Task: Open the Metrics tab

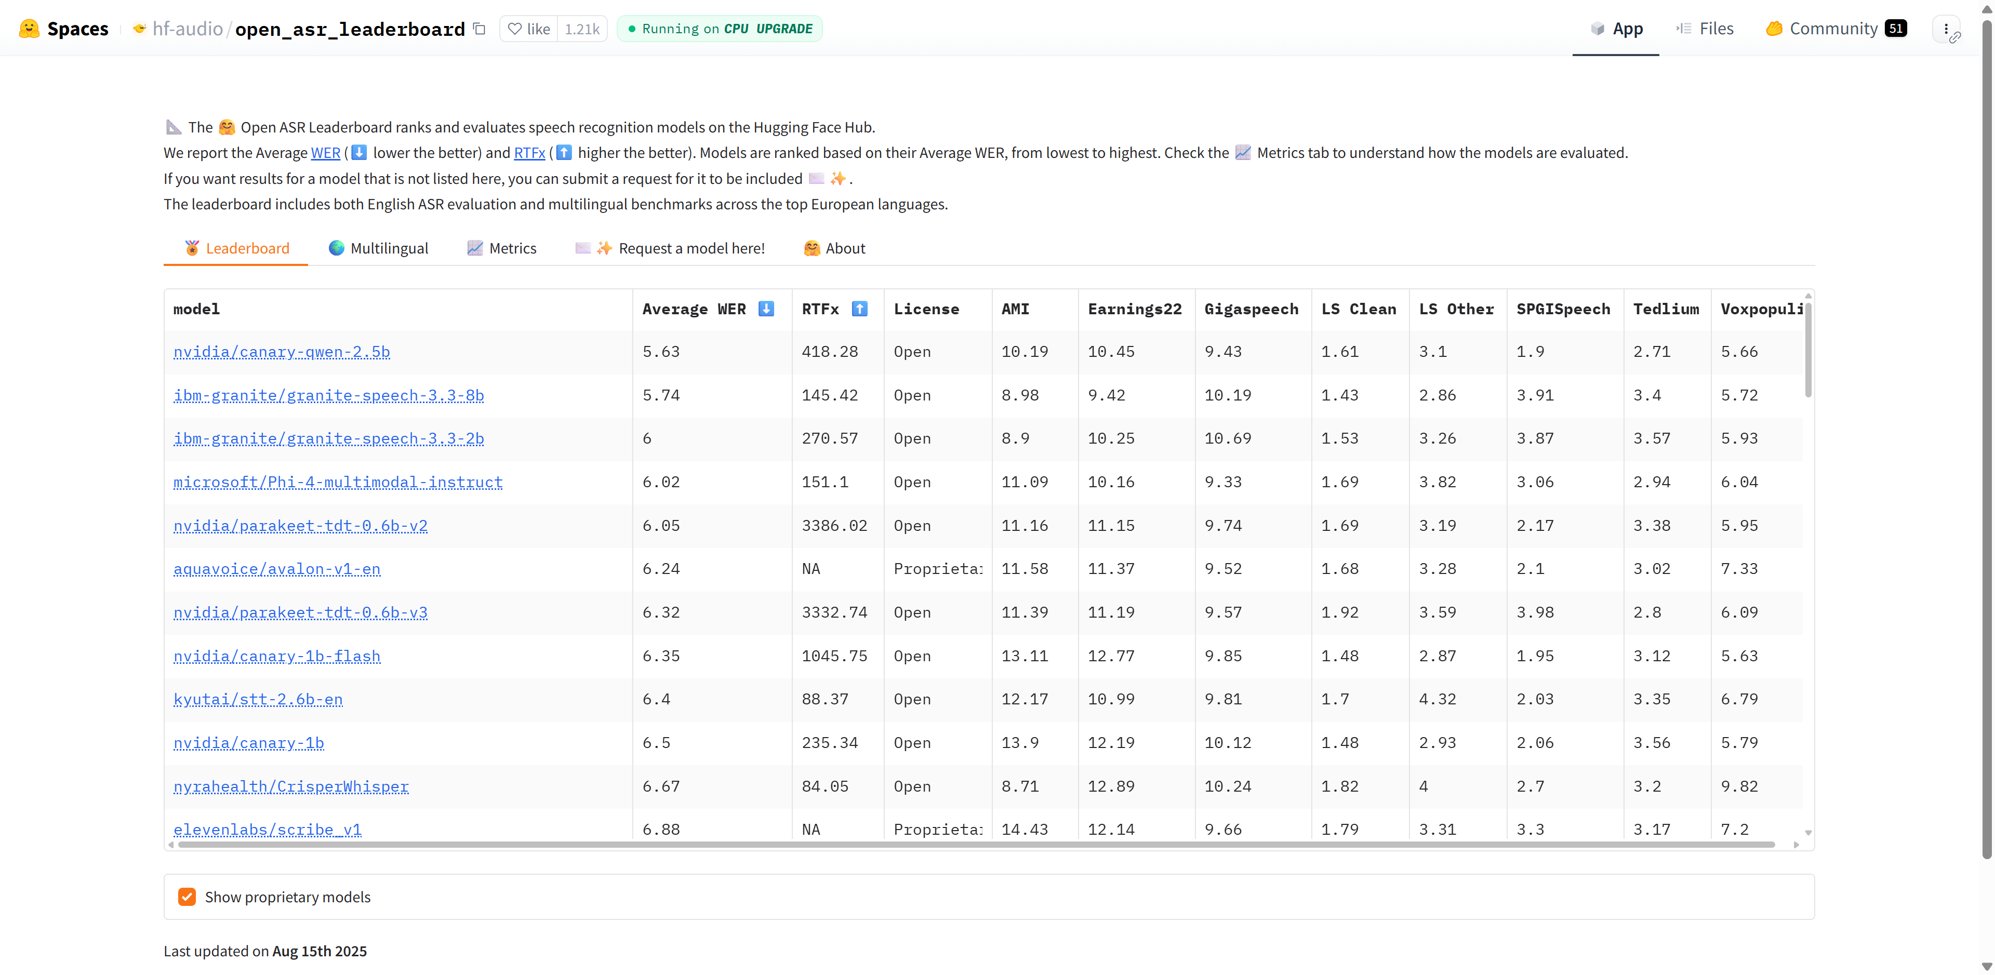Action: coord(501,248)
